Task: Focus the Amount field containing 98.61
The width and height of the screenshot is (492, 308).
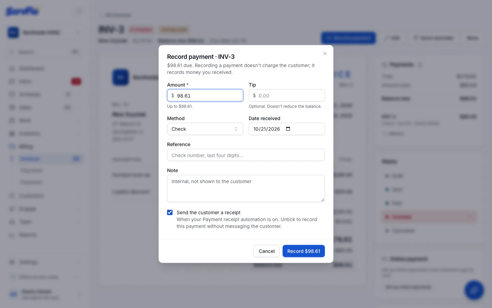Action: coord(205,95)
